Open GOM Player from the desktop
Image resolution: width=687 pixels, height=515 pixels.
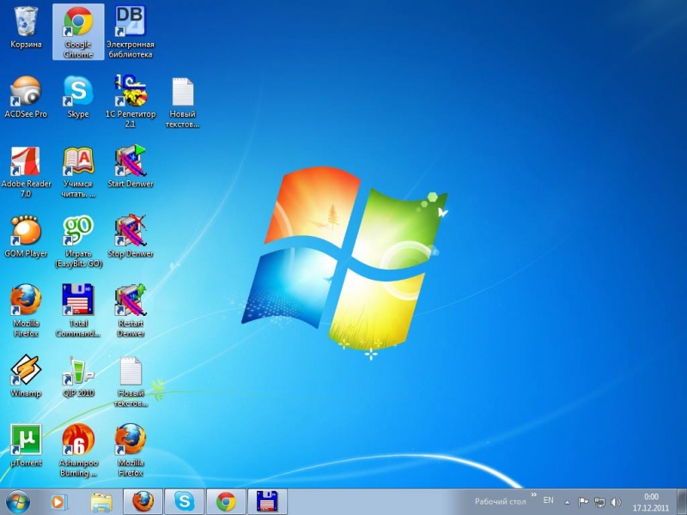click(26, 231)
